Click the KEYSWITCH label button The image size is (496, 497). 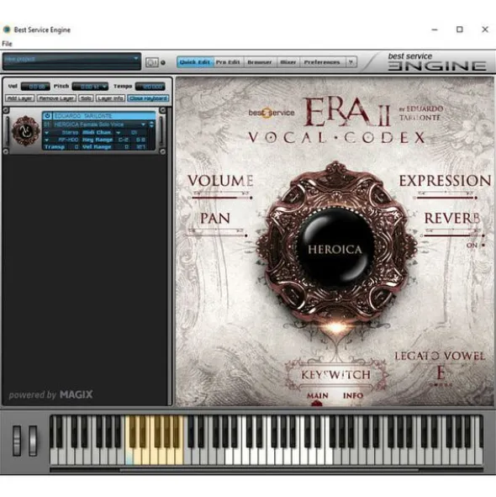pyautogui.click(x=335, y=375)
